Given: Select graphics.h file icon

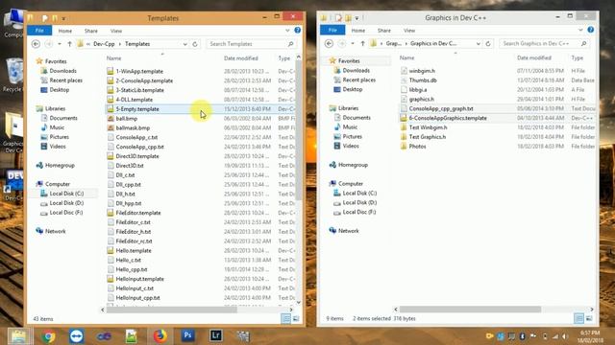Looking at the screenshot, I should coord(404,99).
